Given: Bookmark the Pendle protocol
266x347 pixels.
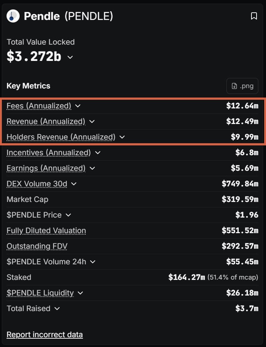Looking at the screenshot, I should (254, 16).
